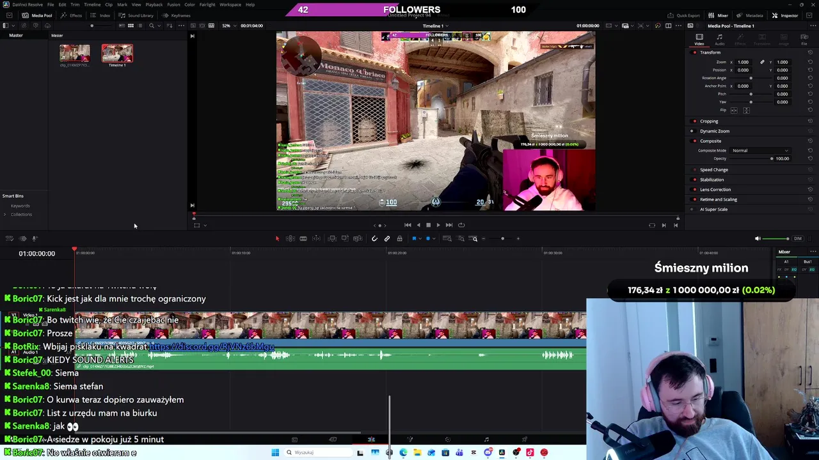
Task: Open Timeline 1 name dropdown above viewer
Action: pos(435,26)
